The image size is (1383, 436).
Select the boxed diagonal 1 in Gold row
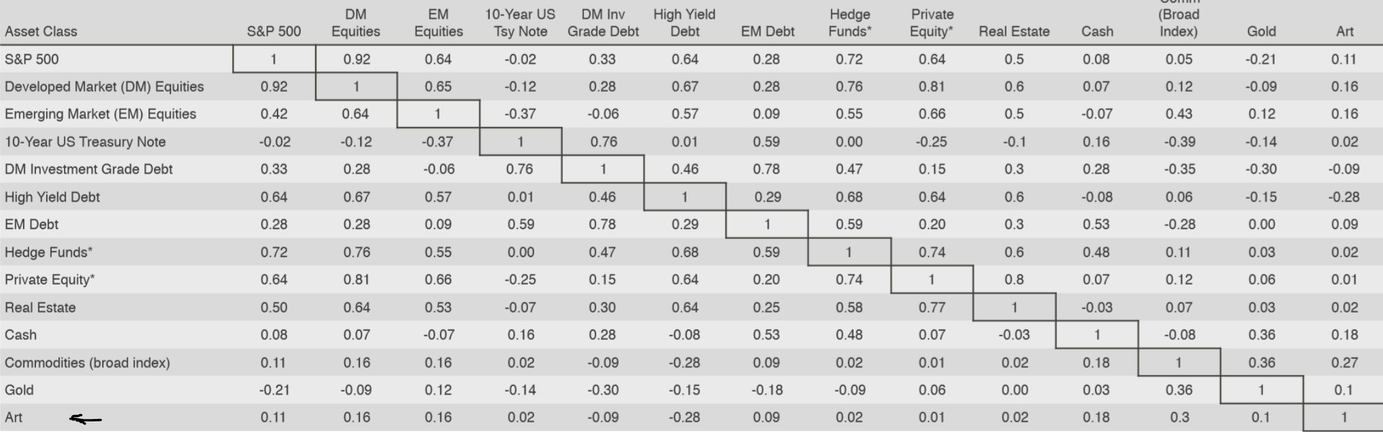pyautogui.click(x=1261, y=390)
